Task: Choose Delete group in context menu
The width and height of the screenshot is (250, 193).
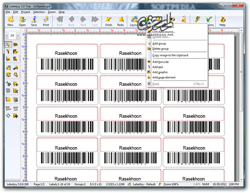Action: 177,49
